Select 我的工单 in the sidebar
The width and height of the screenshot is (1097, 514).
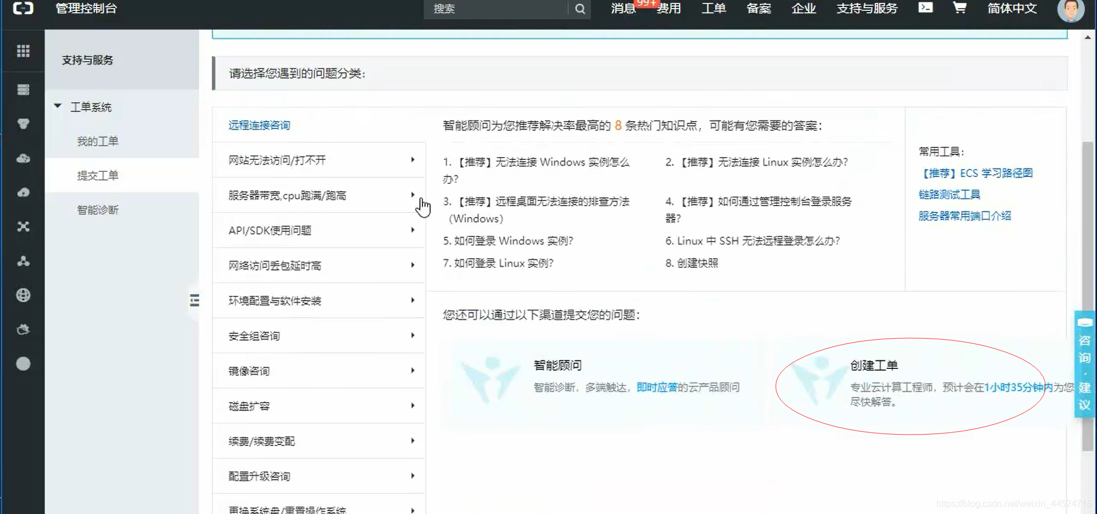click(98, 141)
